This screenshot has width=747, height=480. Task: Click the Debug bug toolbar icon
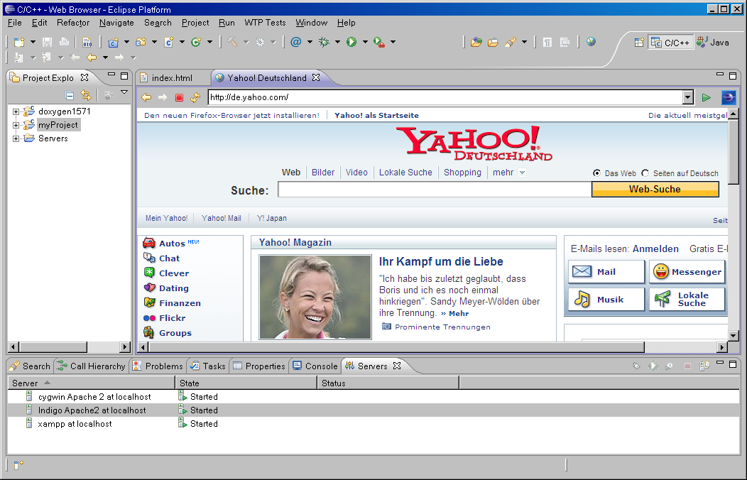point(324,42)
